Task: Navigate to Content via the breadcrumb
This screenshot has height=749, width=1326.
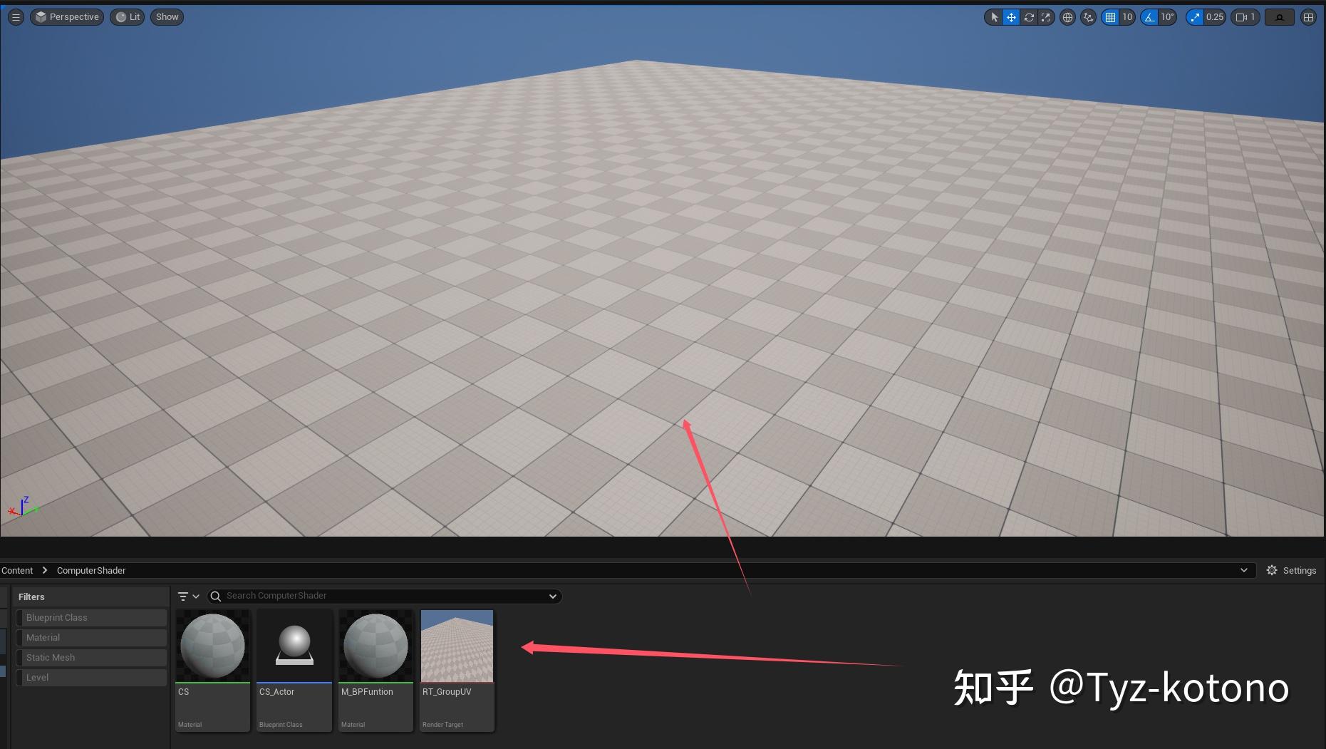Action: [17, 570]
